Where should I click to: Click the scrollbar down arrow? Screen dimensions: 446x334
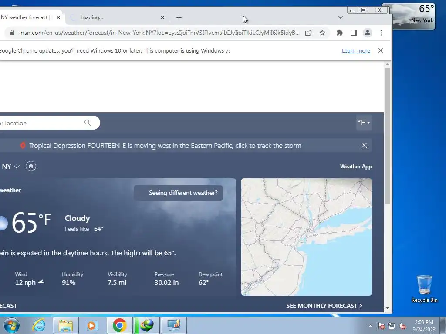387,308
